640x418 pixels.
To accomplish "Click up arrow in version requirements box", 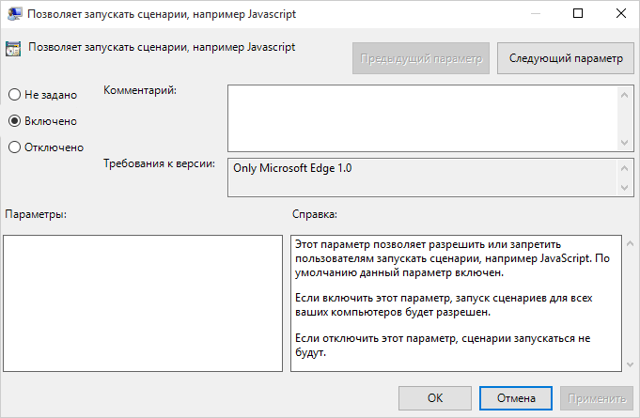I will (x=624, y=168).
